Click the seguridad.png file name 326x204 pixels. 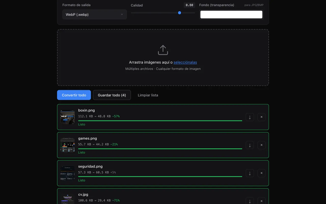(90, 167)
